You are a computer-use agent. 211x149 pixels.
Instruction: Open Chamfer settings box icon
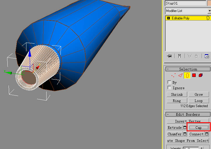[x=185, y=134]
